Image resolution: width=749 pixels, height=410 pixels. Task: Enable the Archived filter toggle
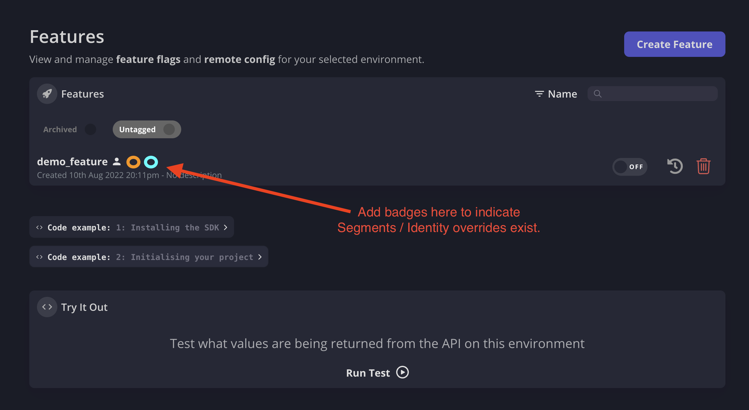[90, 129]
